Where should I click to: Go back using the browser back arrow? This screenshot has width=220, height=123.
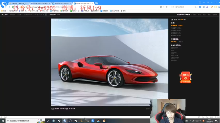[9, 7]
